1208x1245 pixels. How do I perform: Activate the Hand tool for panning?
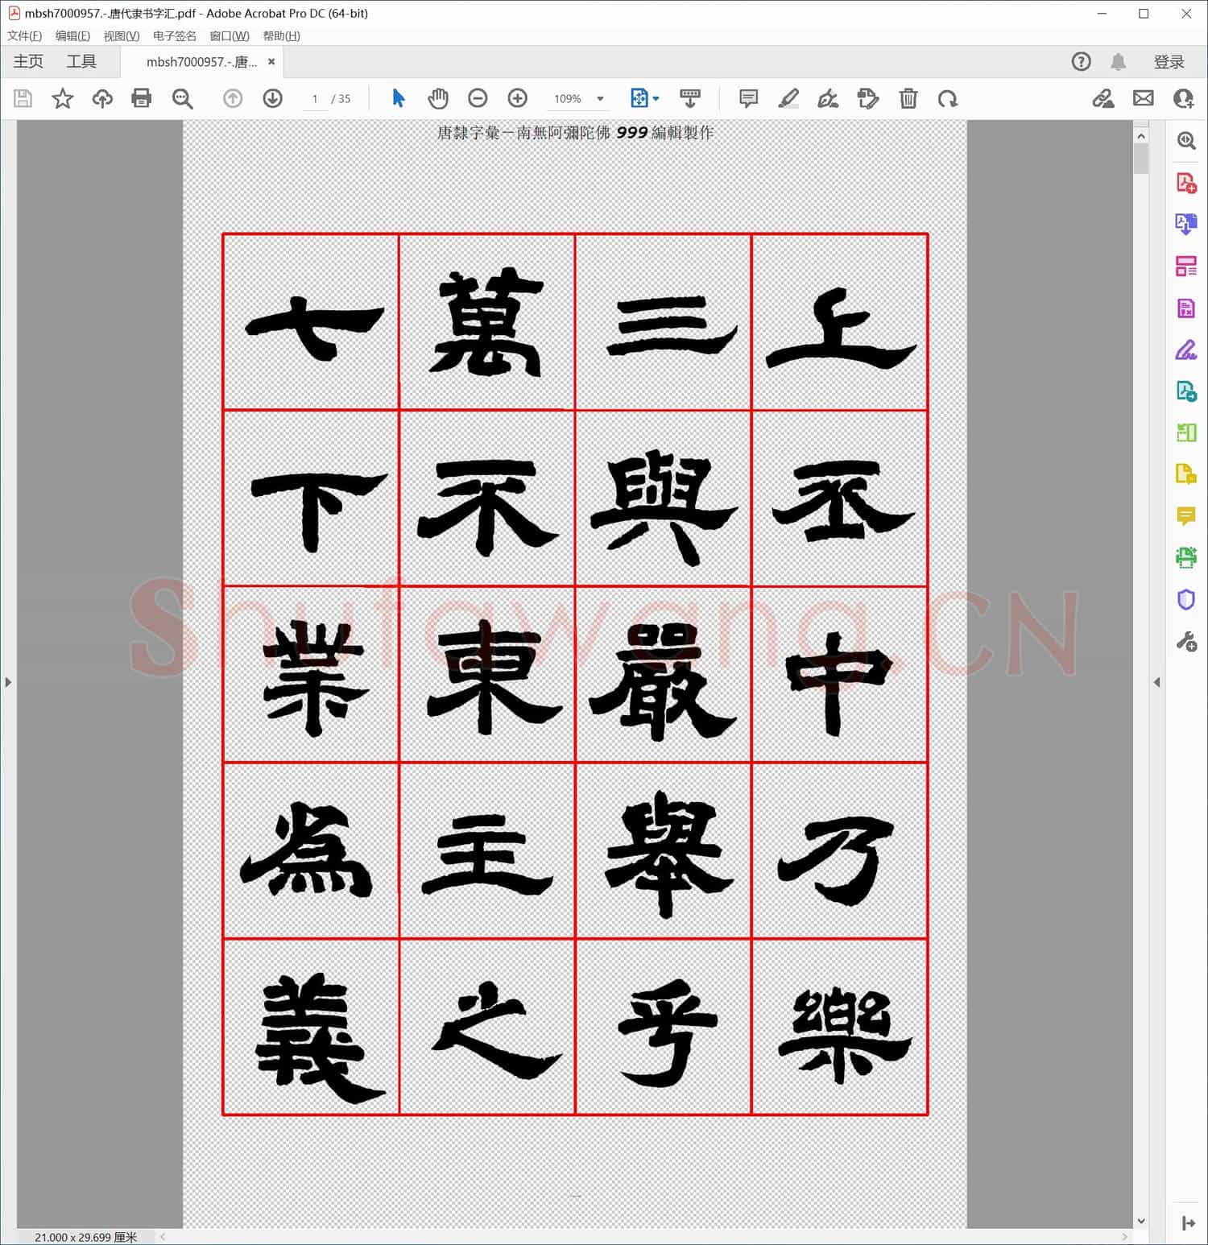[438, 98]
